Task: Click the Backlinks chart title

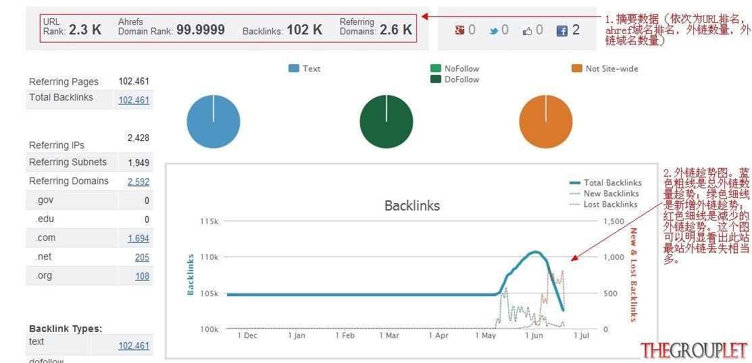Action: [412, 205]
